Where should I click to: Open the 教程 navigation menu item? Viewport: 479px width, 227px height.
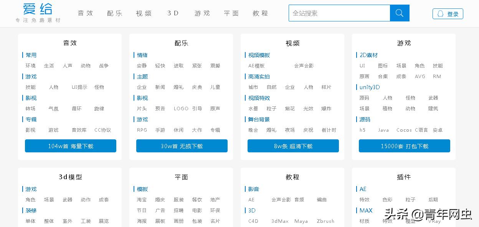[x=260, y=13]
